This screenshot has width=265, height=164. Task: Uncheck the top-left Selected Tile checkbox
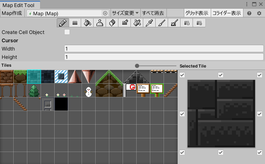pyautogui.click(x=182, y=75)
